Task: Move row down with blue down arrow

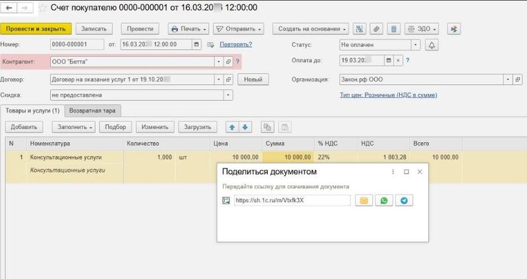Action: point(245,127)
